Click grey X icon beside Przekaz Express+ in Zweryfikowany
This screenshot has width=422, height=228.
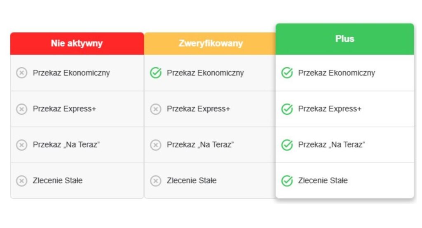[x=155, y=109]
